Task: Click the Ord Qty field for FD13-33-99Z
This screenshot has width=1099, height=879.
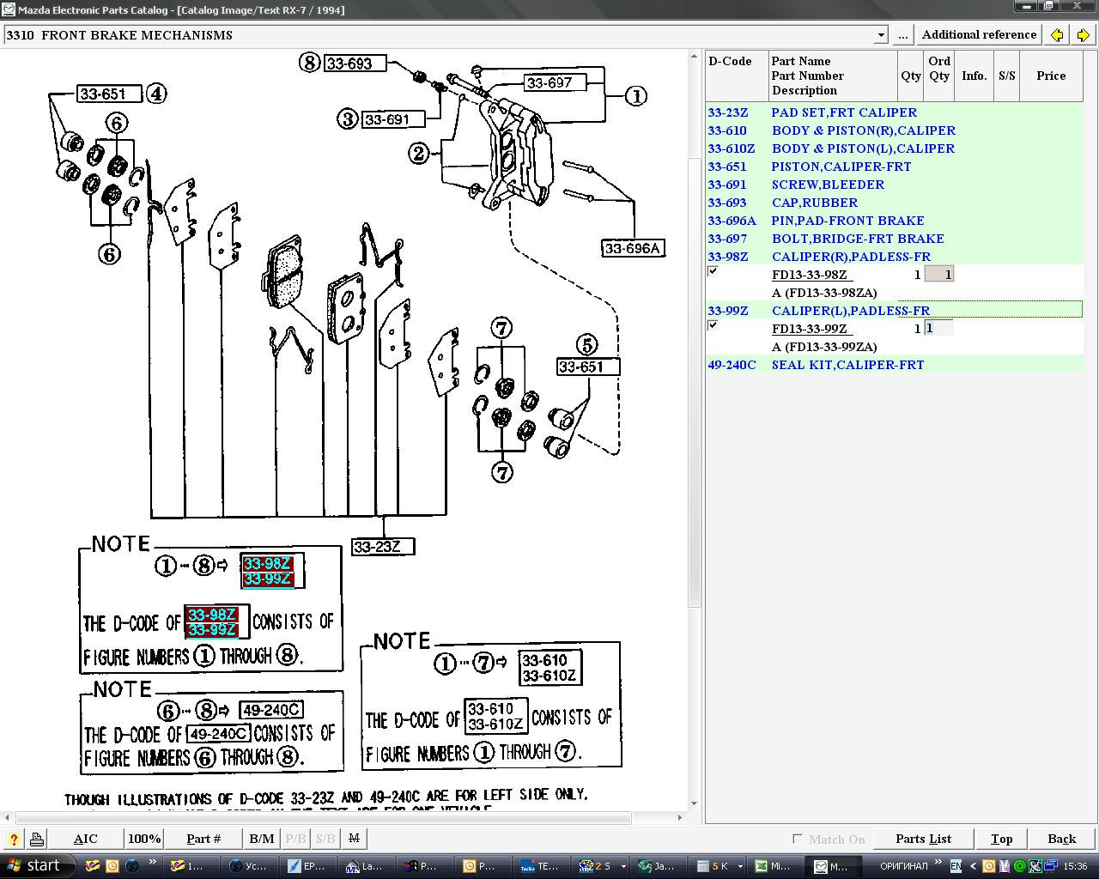Action: (938, 328)
